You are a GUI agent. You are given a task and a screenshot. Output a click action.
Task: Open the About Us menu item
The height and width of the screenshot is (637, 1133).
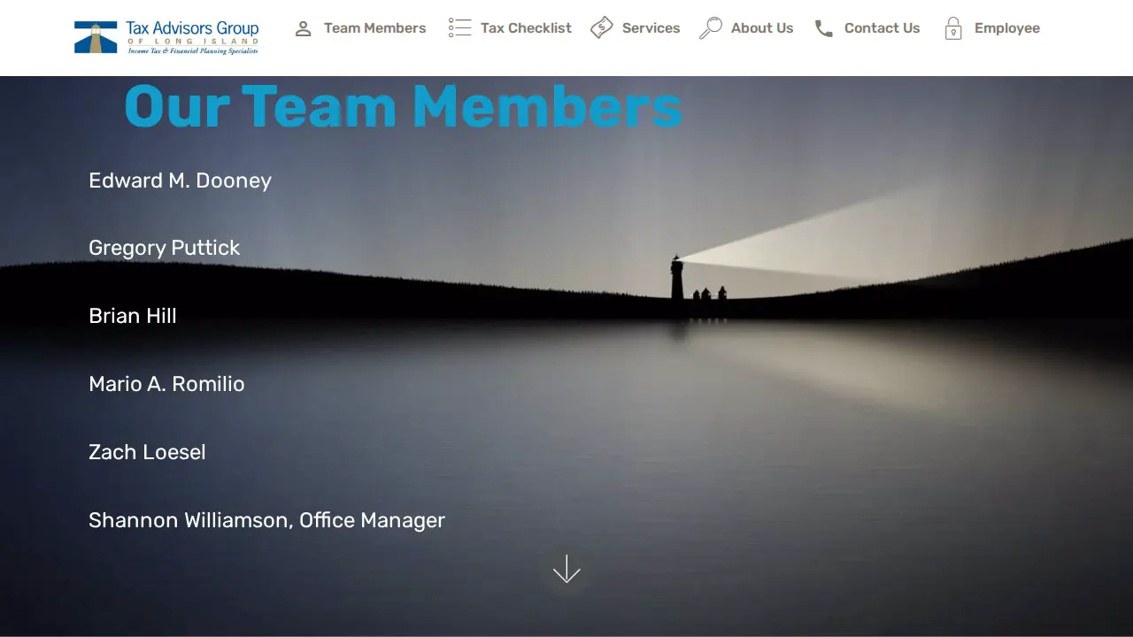tap(762, 28)
